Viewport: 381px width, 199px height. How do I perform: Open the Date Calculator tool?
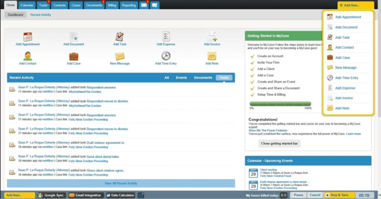click(x=121, y=195)
